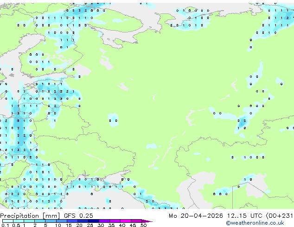Click the 1–2 mm legend swatch
Image resolution: width=294 pixels, height=227 pixels.
point(29,221)
